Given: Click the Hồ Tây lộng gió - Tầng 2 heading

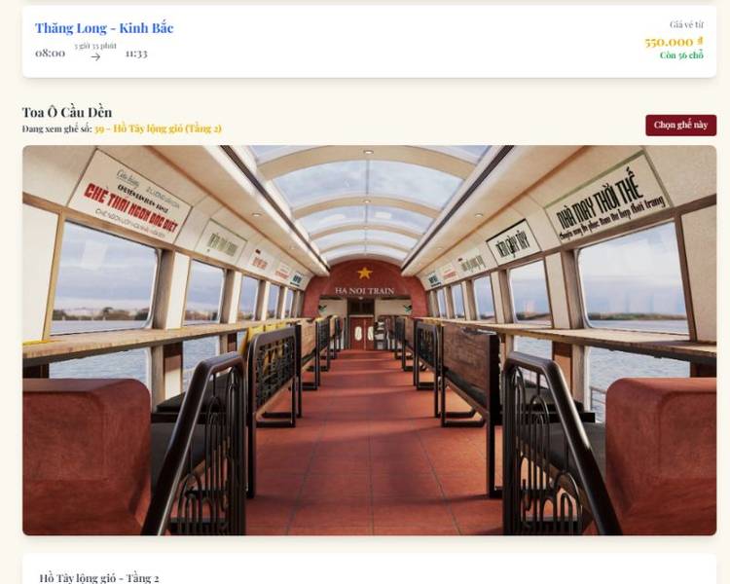Looking at the screenshot, I should click(x=99, y=578).
